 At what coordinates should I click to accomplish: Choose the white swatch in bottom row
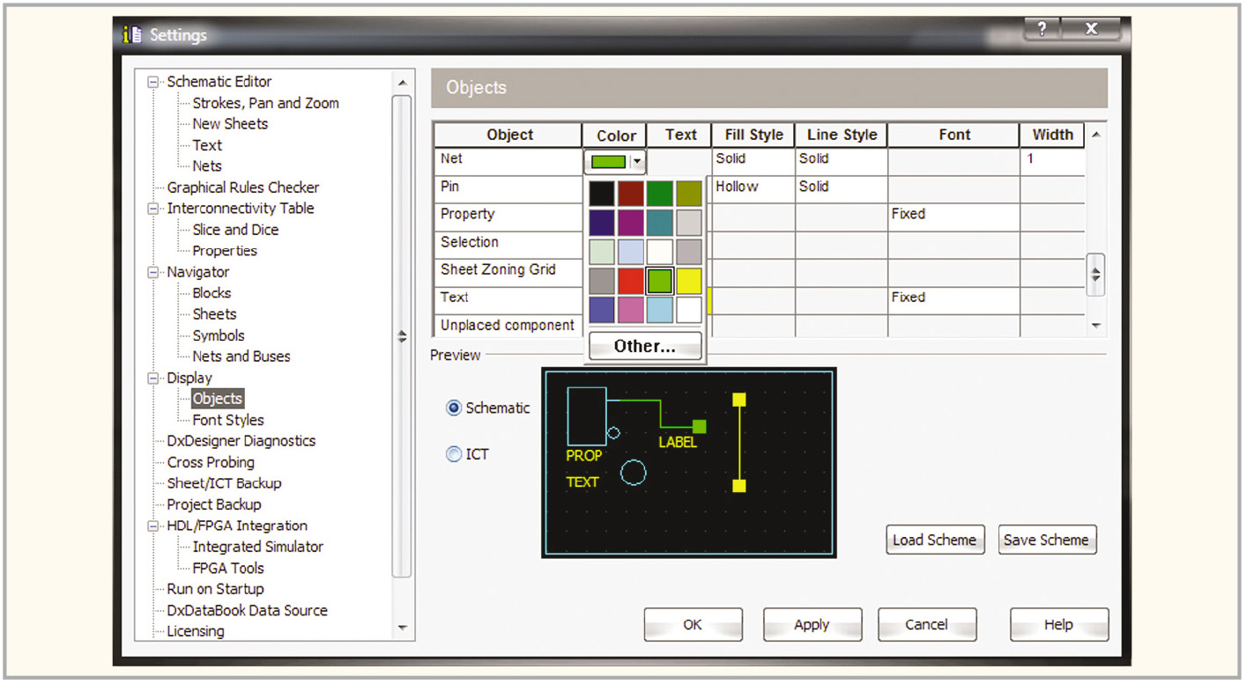(688, 310)
